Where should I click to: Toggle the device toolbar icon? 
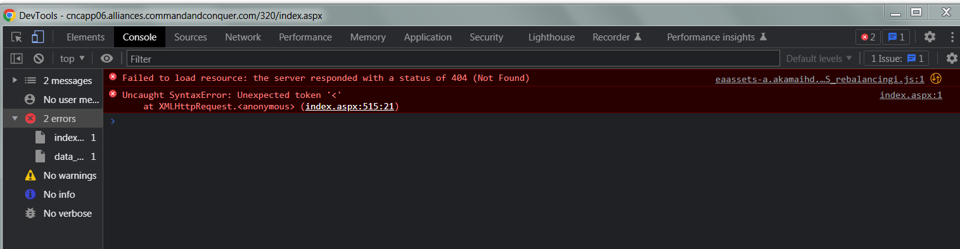(38, 37)
